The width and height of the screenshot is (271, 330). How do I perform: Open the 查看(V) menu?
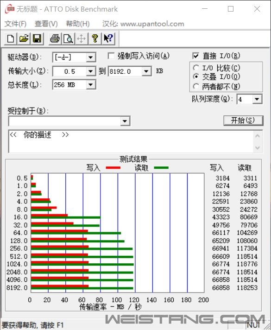click(46, 24)
